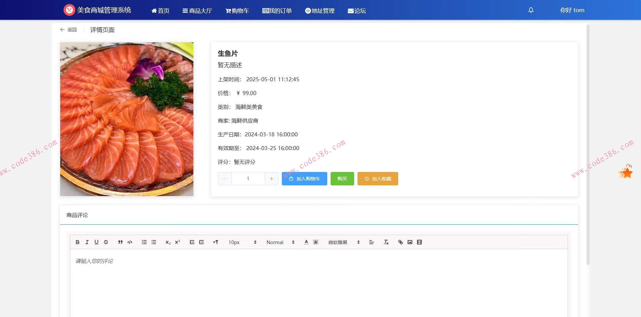
Task: Click the sashimi product image
Action: click(x=126, y=119)
